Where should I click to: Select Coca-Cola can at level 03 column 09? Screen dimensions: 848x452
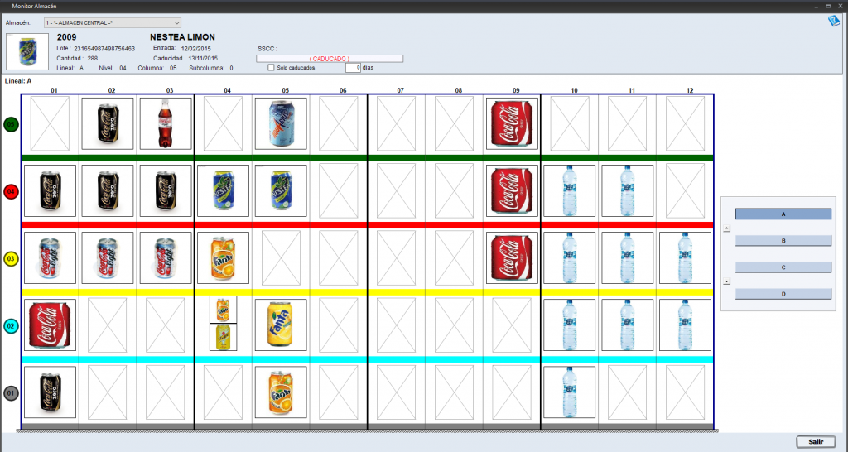tap(512, 258)
